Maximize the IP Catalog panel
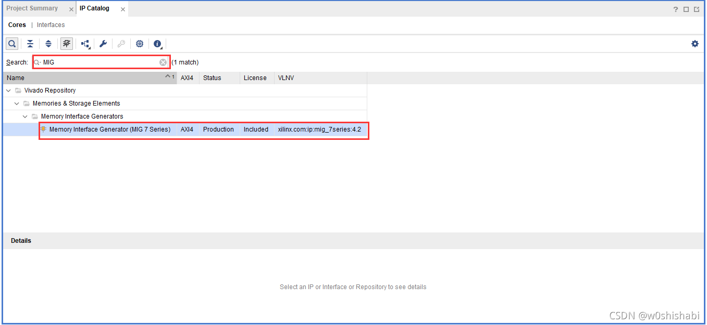Screen dimensions: 707x325 [686, 9]
